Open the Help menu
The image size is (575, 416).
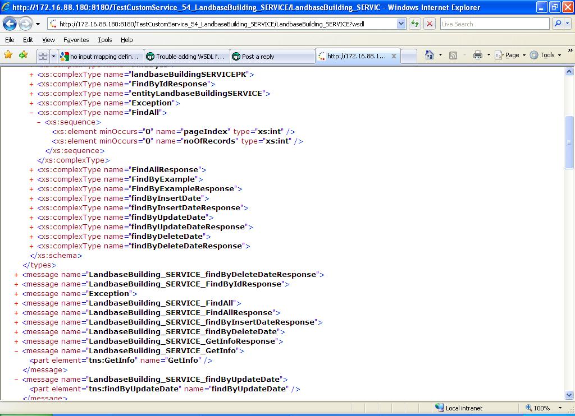pyautogui.click(x=126, y=40)
